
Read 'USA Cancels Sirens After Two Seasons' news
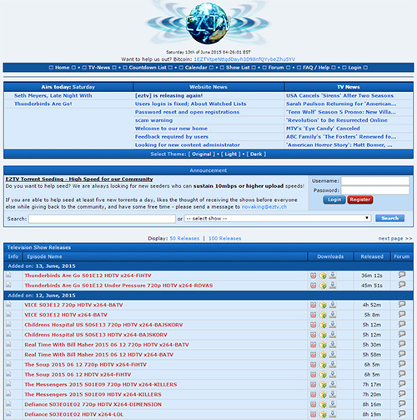339,95
